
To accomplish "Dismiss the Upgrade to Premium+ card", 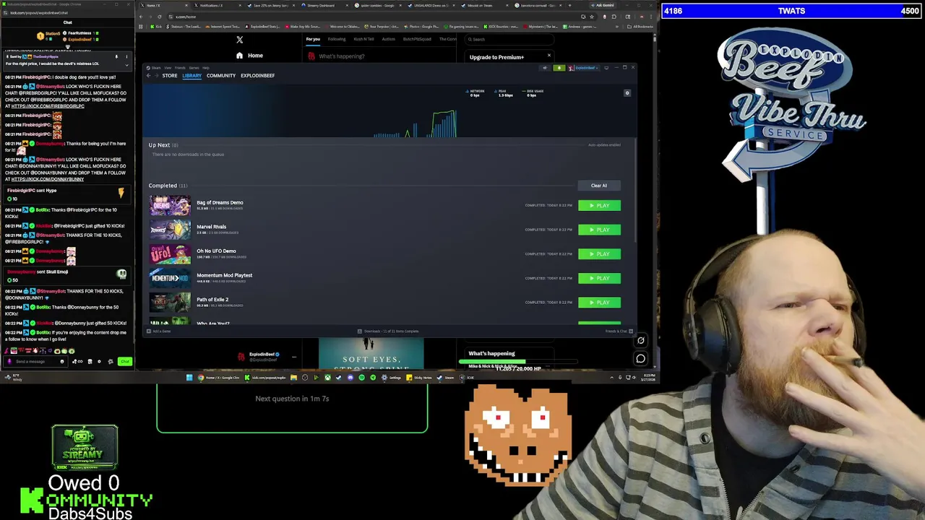I will (x=548, y=56).
